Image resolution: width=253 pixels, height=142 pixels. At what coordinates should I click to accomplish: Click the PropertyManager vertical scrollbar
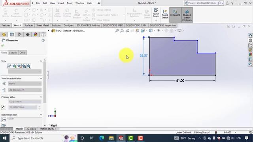pos(45,82)
